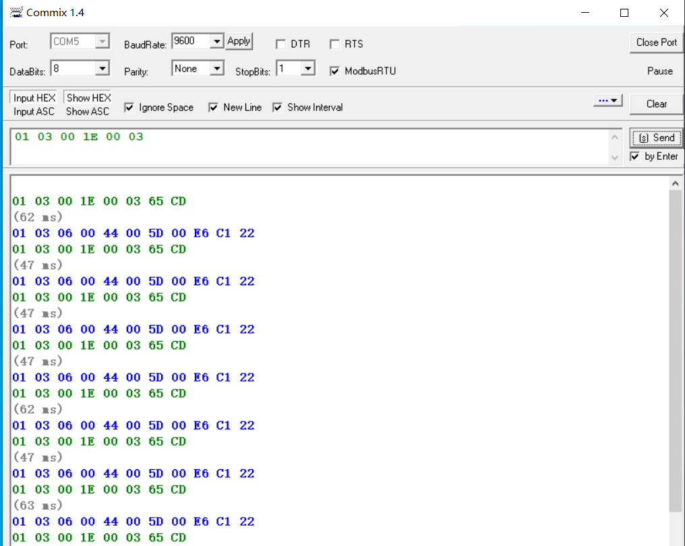685x546 pixels.
Task: Click the Send button
Action: click(656, 138)
